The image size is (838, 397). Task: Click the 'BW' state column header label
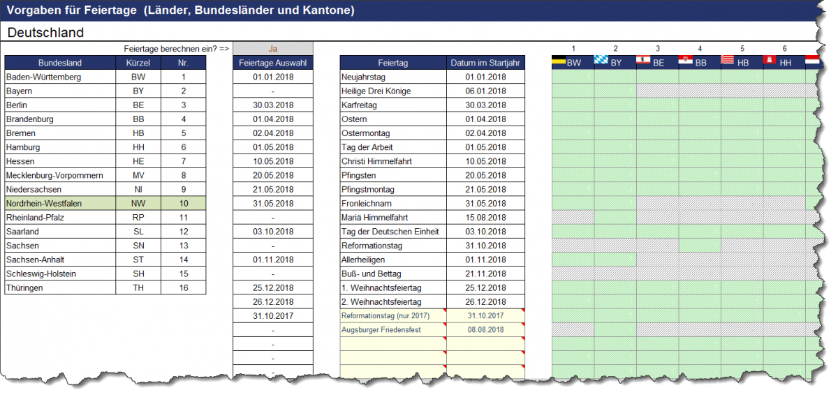(x=574, y=63)
